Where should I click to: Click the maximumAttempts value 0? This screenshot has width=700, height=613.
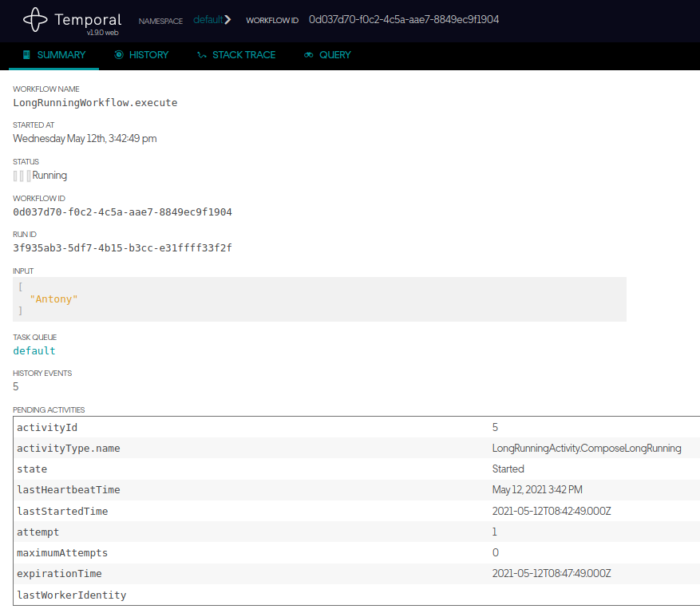coord(495,552)
